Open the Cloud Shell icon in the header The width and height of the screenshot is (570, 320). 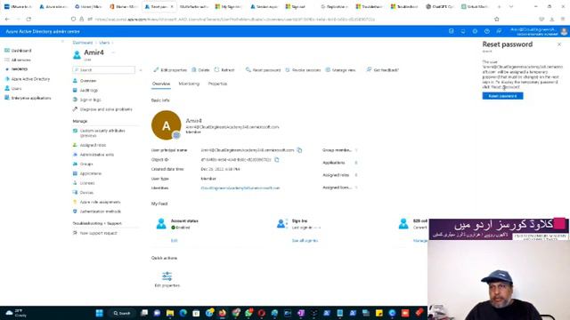tap(452, 32)
